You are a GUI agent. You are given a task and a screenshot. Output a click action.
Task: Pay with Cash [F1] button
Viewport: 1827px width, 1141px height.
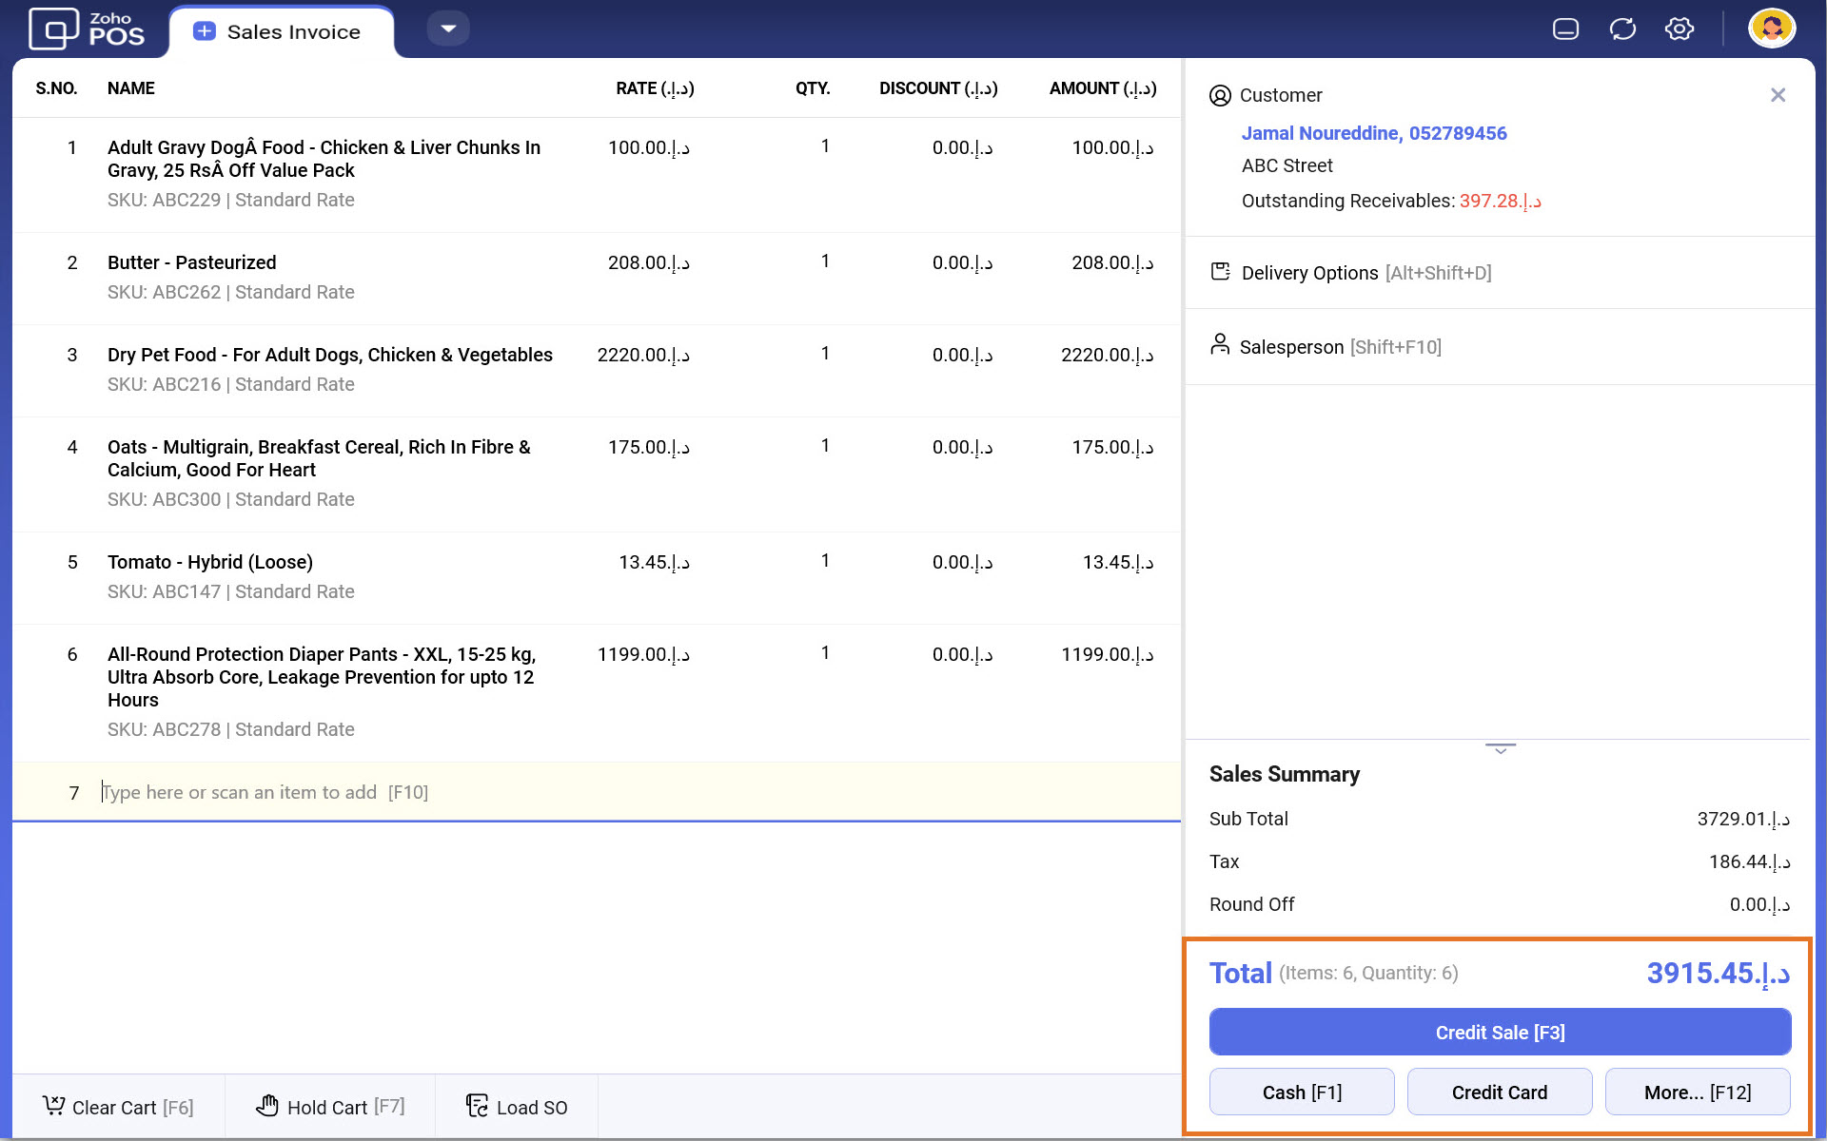1301,1093
